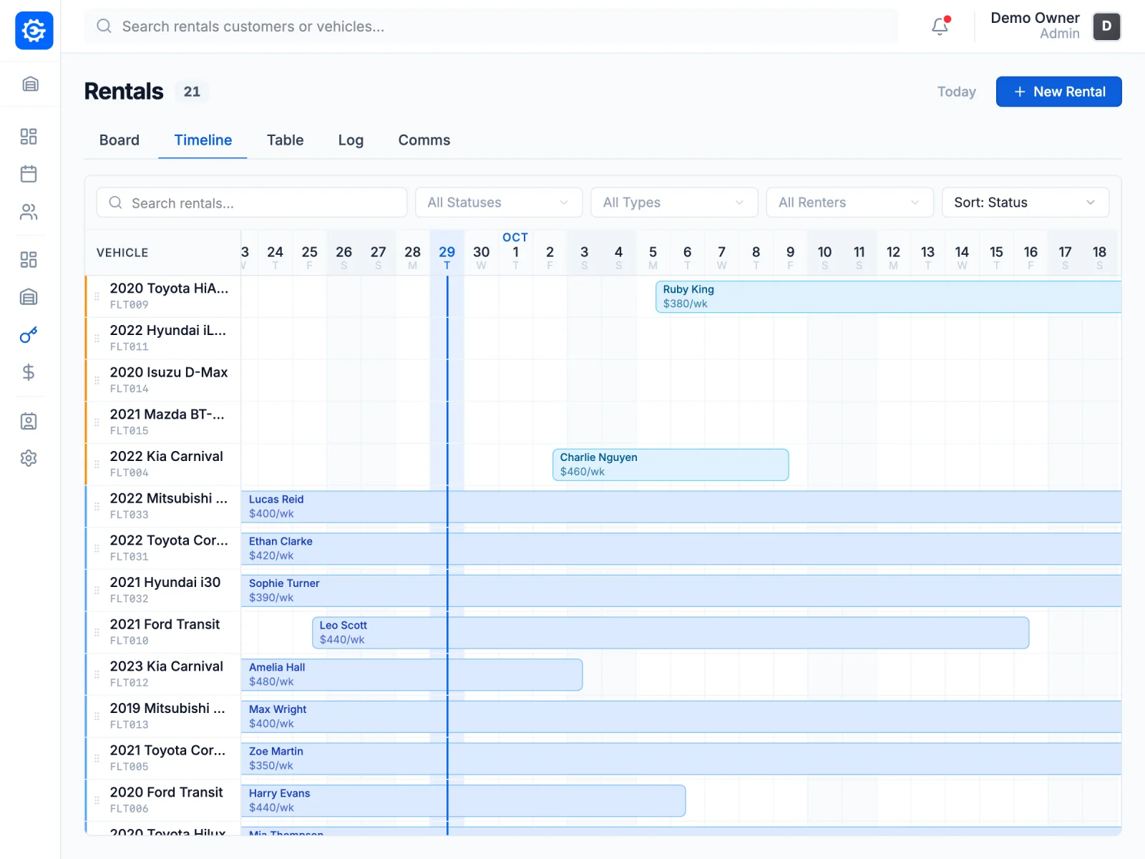This screenshot has height=859, width=1145.
Task: Open the dollar sign payments icon
Action: [x=29, y=372]
